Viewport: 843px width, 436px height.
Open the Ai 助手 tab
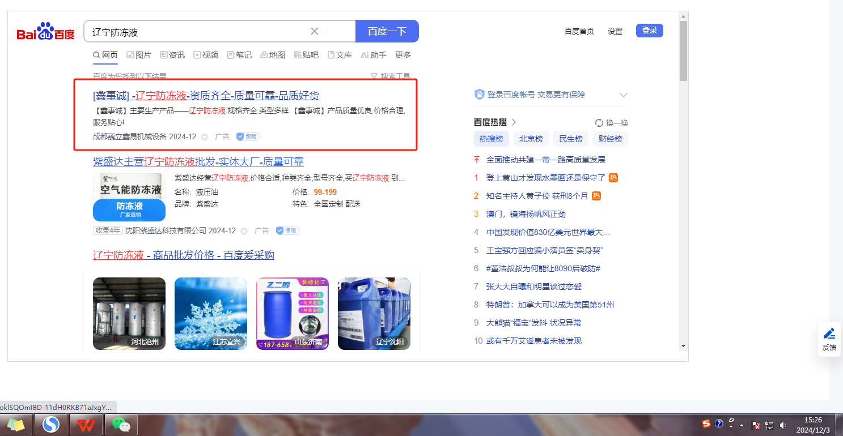[373, 55]
